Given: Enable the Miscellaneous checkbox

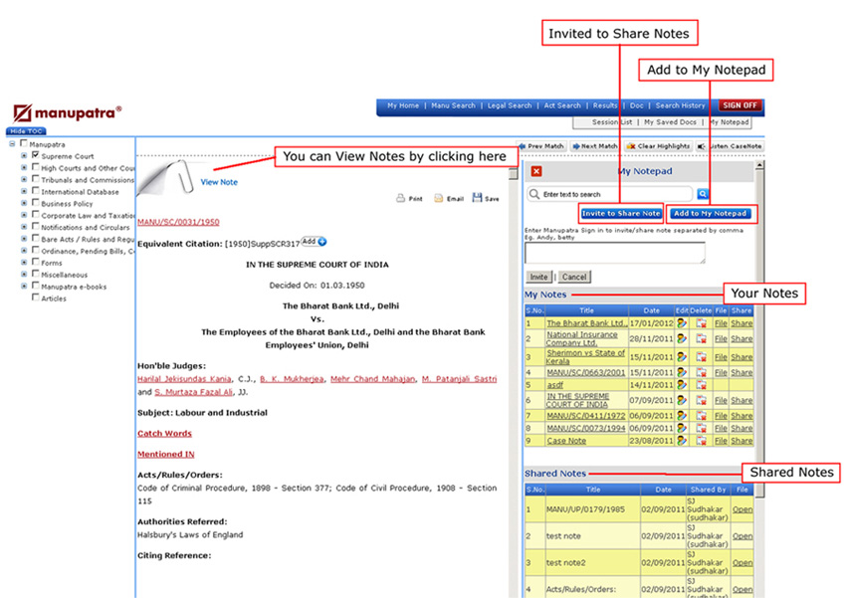Looking at the screenshot, I should click(36, 274).
